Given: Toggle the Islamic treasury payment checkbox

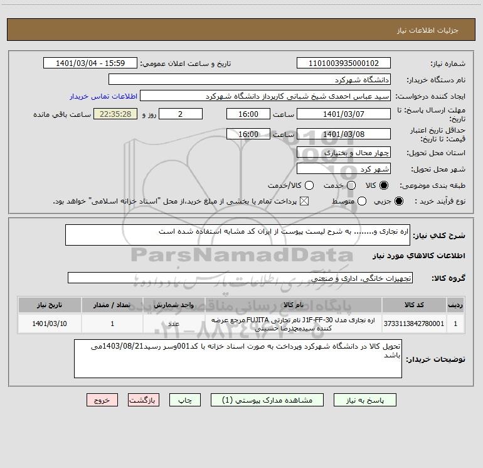Looking at the screenshot, I should 304,202.
